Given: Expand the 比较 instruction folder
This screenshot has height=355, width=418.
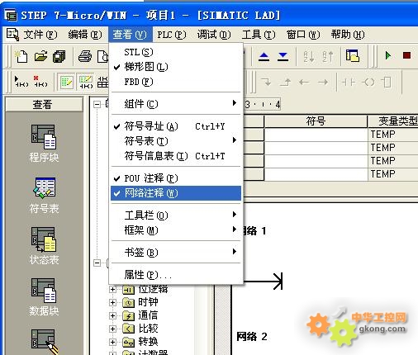Looking at the screenshot, I should (112, 329).
